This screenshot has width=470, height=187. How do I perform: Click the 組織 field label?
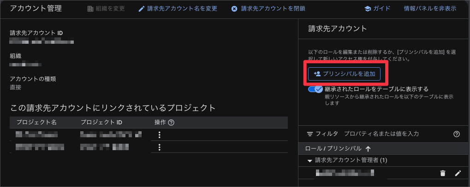(x=16, y=56)
